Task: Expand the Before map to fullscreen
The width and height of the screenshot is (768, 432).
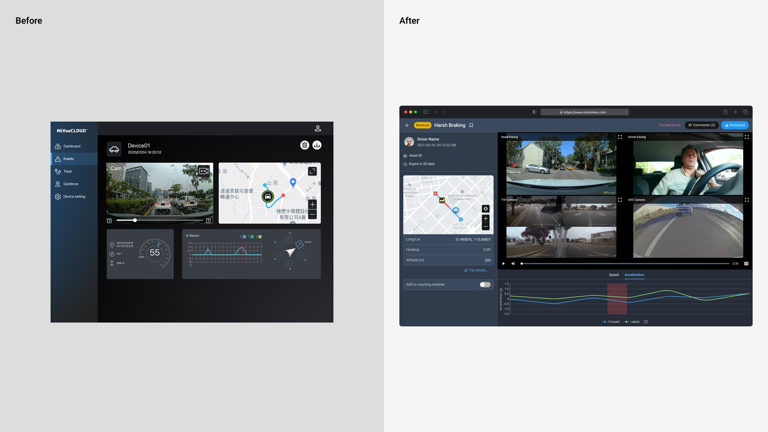Action: pos(312,171)
